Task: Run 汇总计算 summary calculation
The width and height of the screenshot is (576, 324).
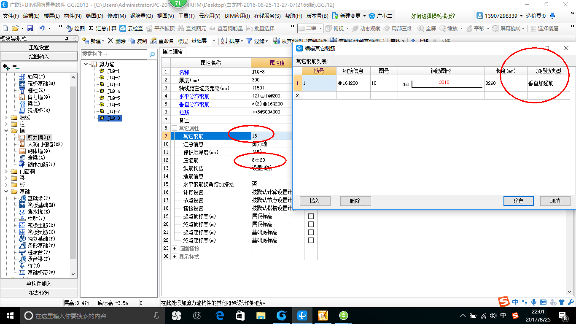Action: coord(102,28)
